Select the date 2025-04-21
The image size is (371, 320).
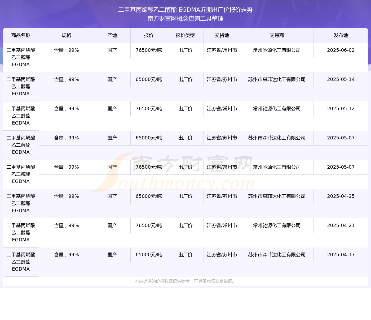coord(341,225)
